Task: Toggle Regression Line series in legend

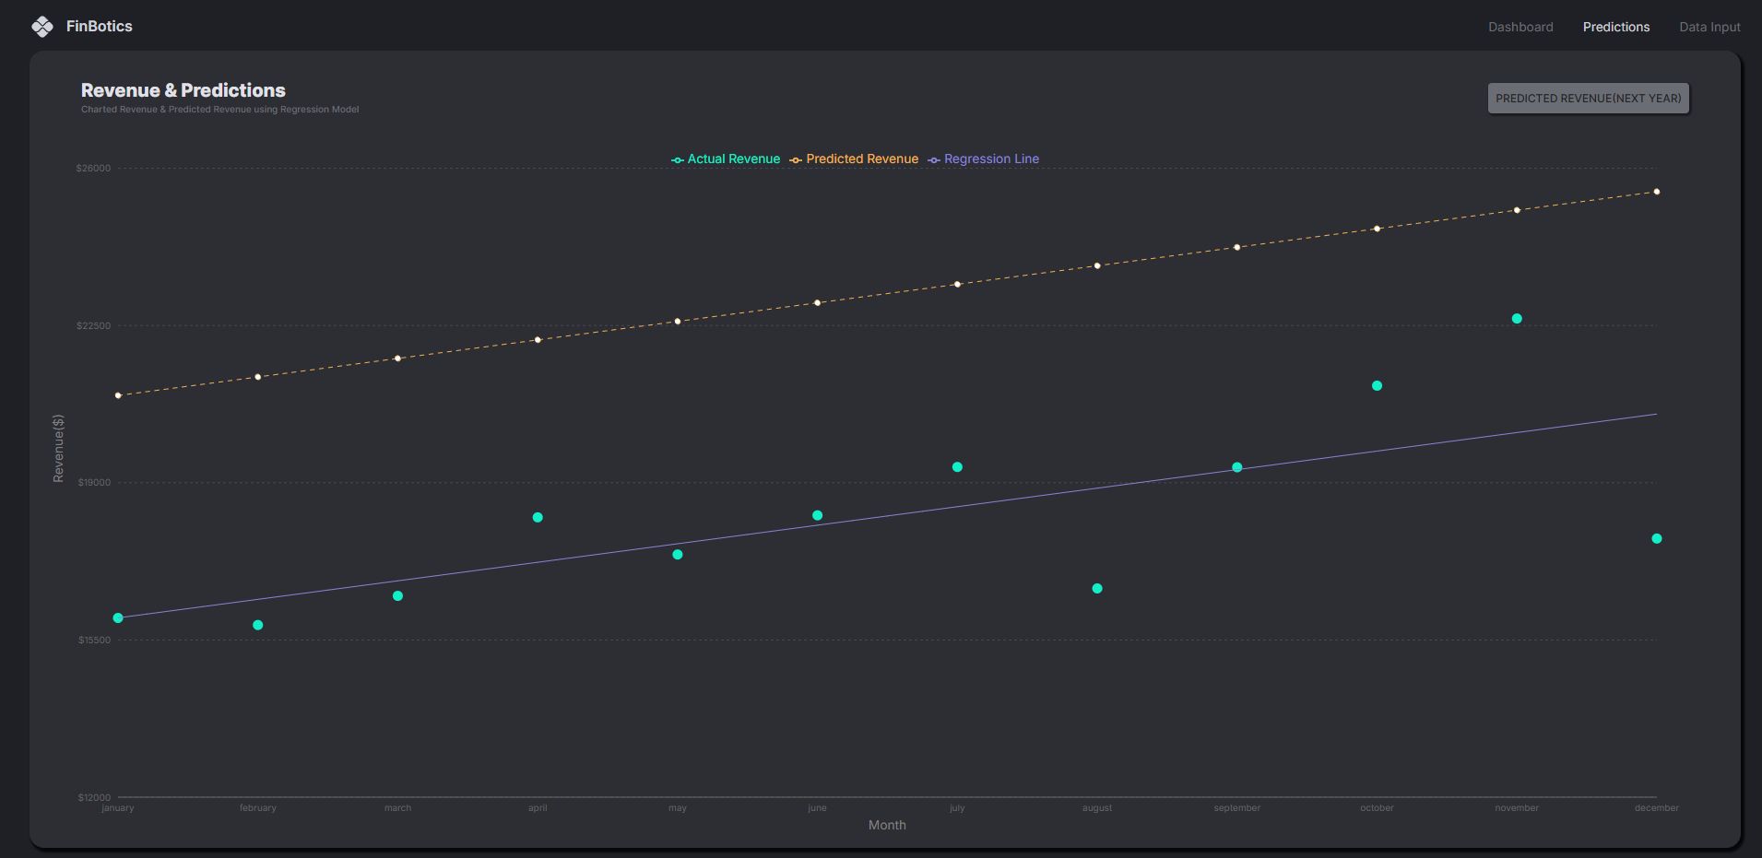Action: click(990, 159)
